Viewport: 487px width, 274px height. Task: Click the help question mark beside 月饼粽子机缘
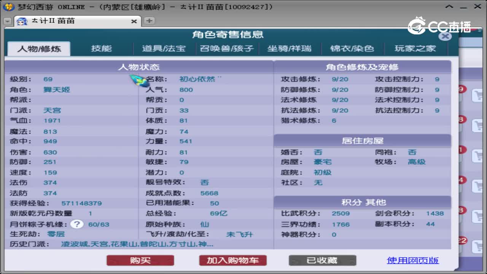77,224
